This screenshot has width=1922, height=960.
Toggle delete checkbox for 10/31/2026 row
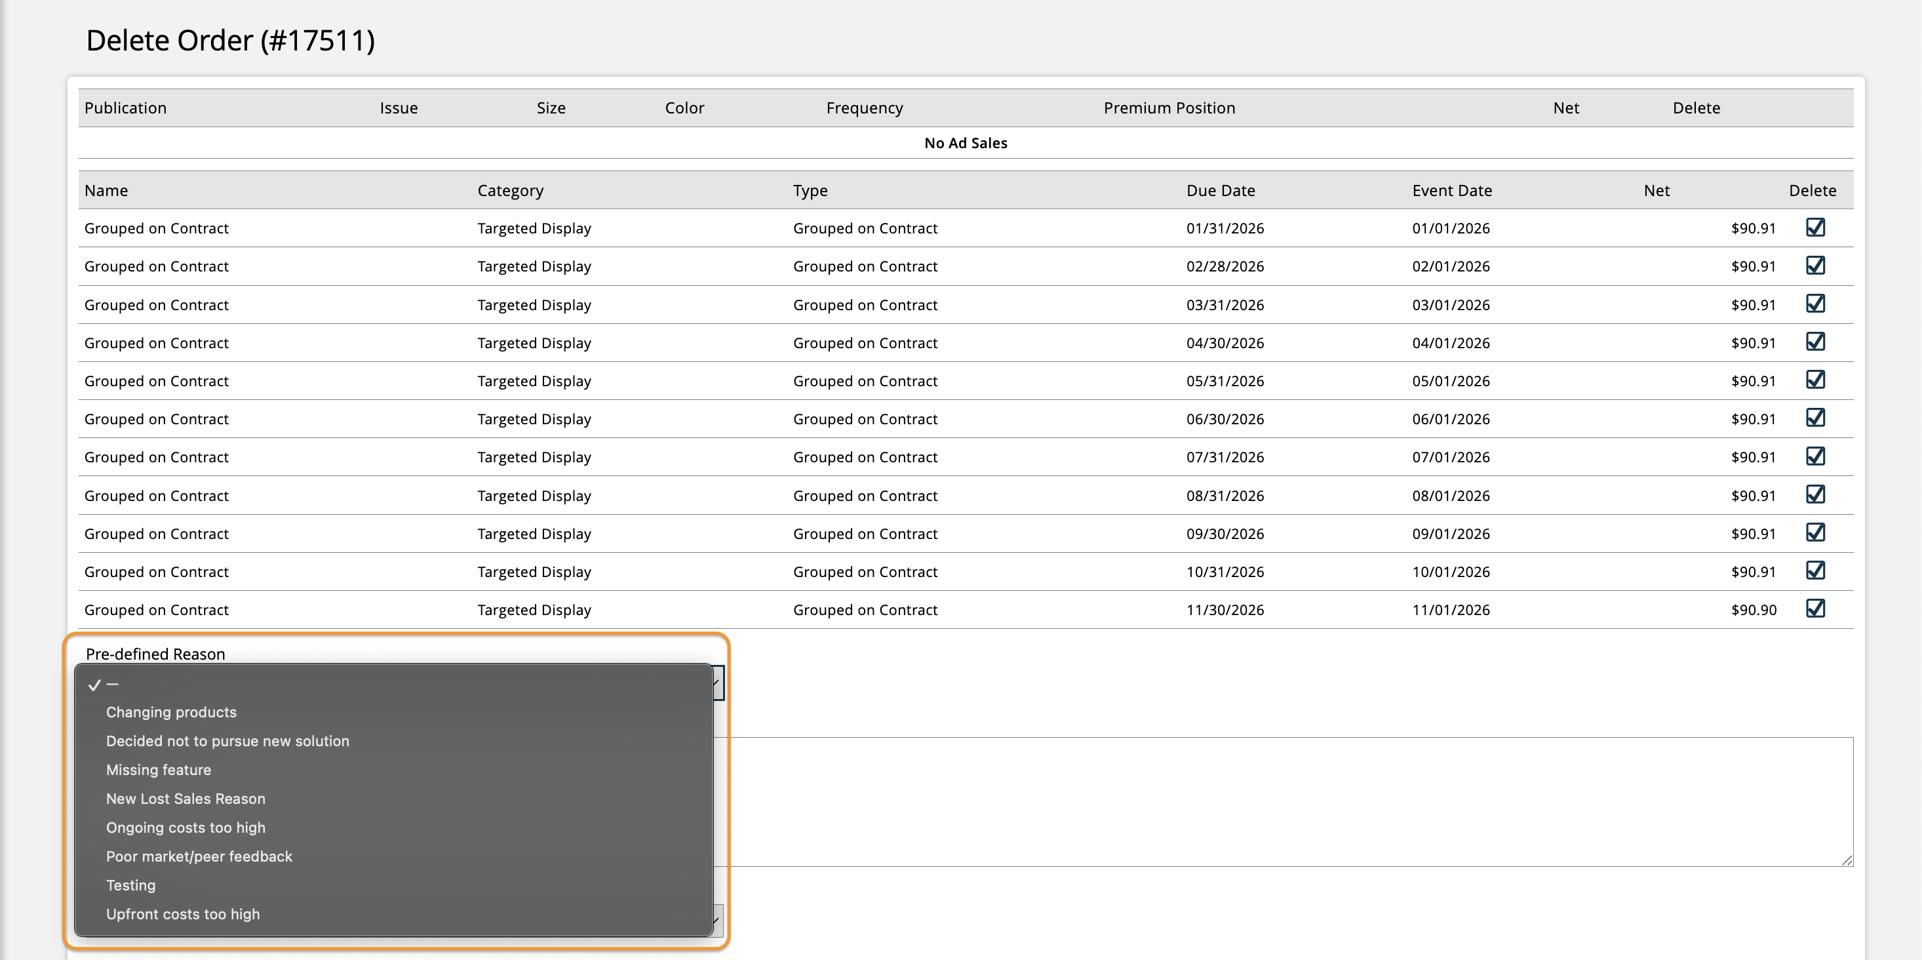point(1814,571)
